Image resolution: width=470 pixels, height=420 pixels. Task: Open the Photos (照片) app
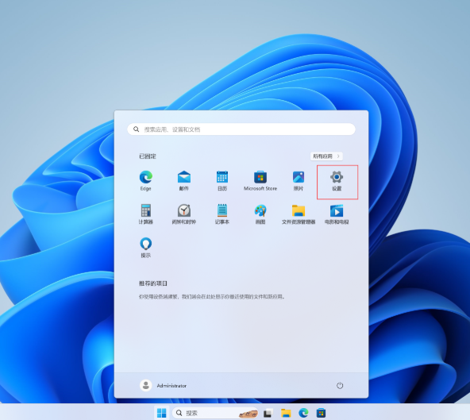click(299, 181)
